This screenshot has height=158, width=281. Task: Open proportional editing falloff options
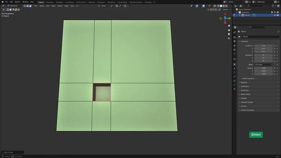[x=128, y=6]
